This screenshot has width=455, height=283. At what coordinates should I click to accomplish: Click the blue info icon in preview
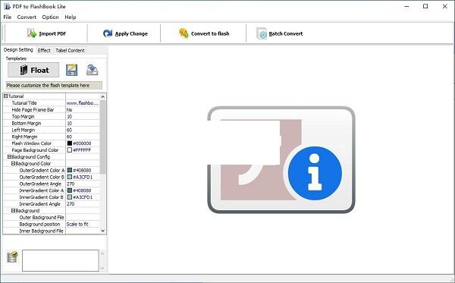click(x=315, y=173)
